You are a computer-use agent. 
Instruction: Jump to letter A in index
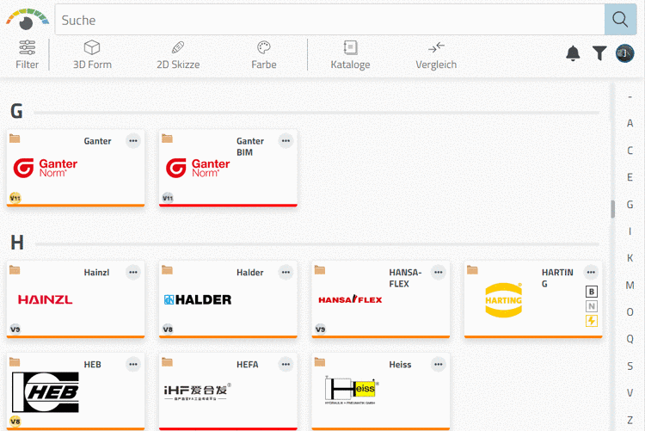630,124
